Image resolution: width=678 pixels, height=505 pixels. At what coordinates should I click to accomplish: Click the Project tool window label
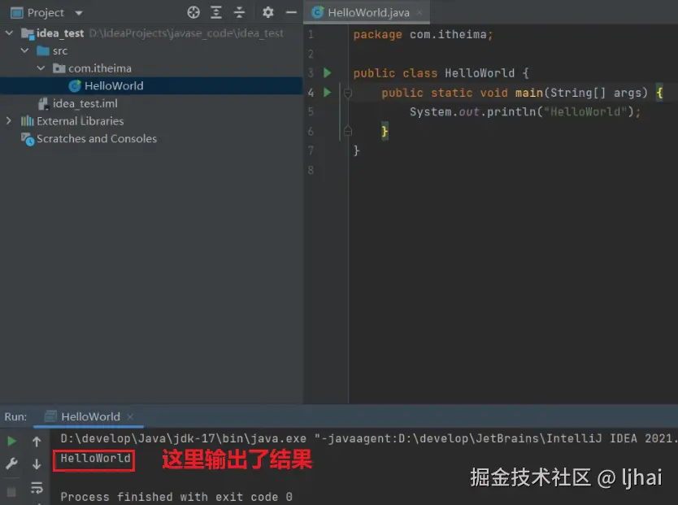(x=46, y=12)
